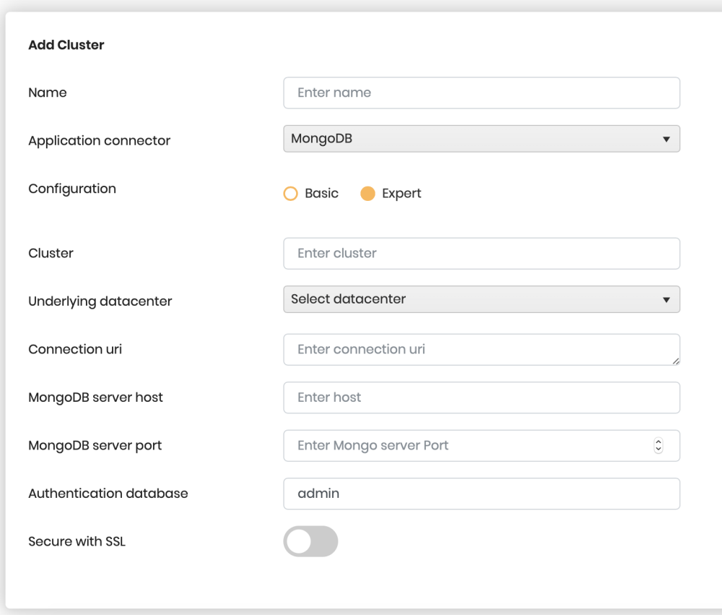Grab the Connection uri textarea resize handle
The image size is (722, 615).
pyautogui.click(x=676, y=360)
